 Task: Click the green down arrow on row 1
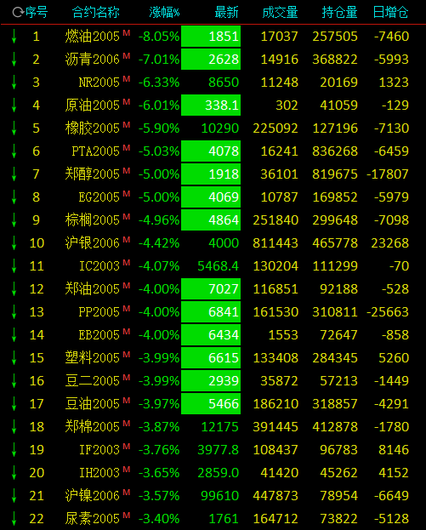coord(14,37)
